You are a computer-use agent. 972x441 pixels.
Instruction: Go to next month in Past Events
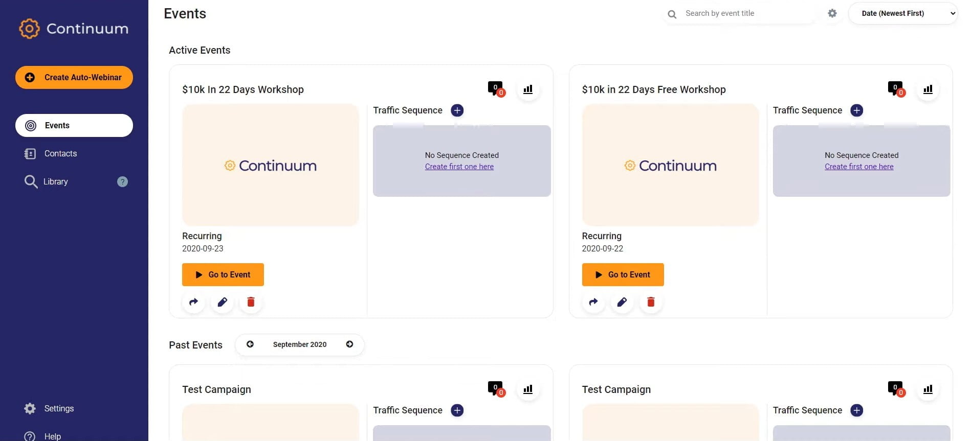coord(349,344)
